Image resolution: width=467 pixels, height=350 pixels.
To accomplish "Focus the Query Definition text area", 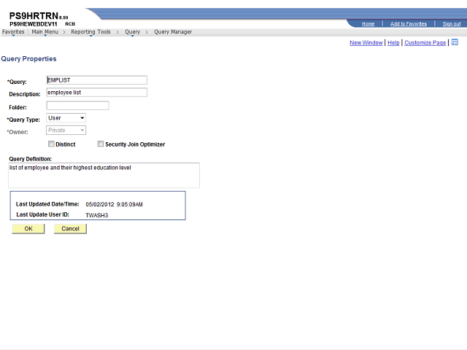I will click(x=104, y=175).
